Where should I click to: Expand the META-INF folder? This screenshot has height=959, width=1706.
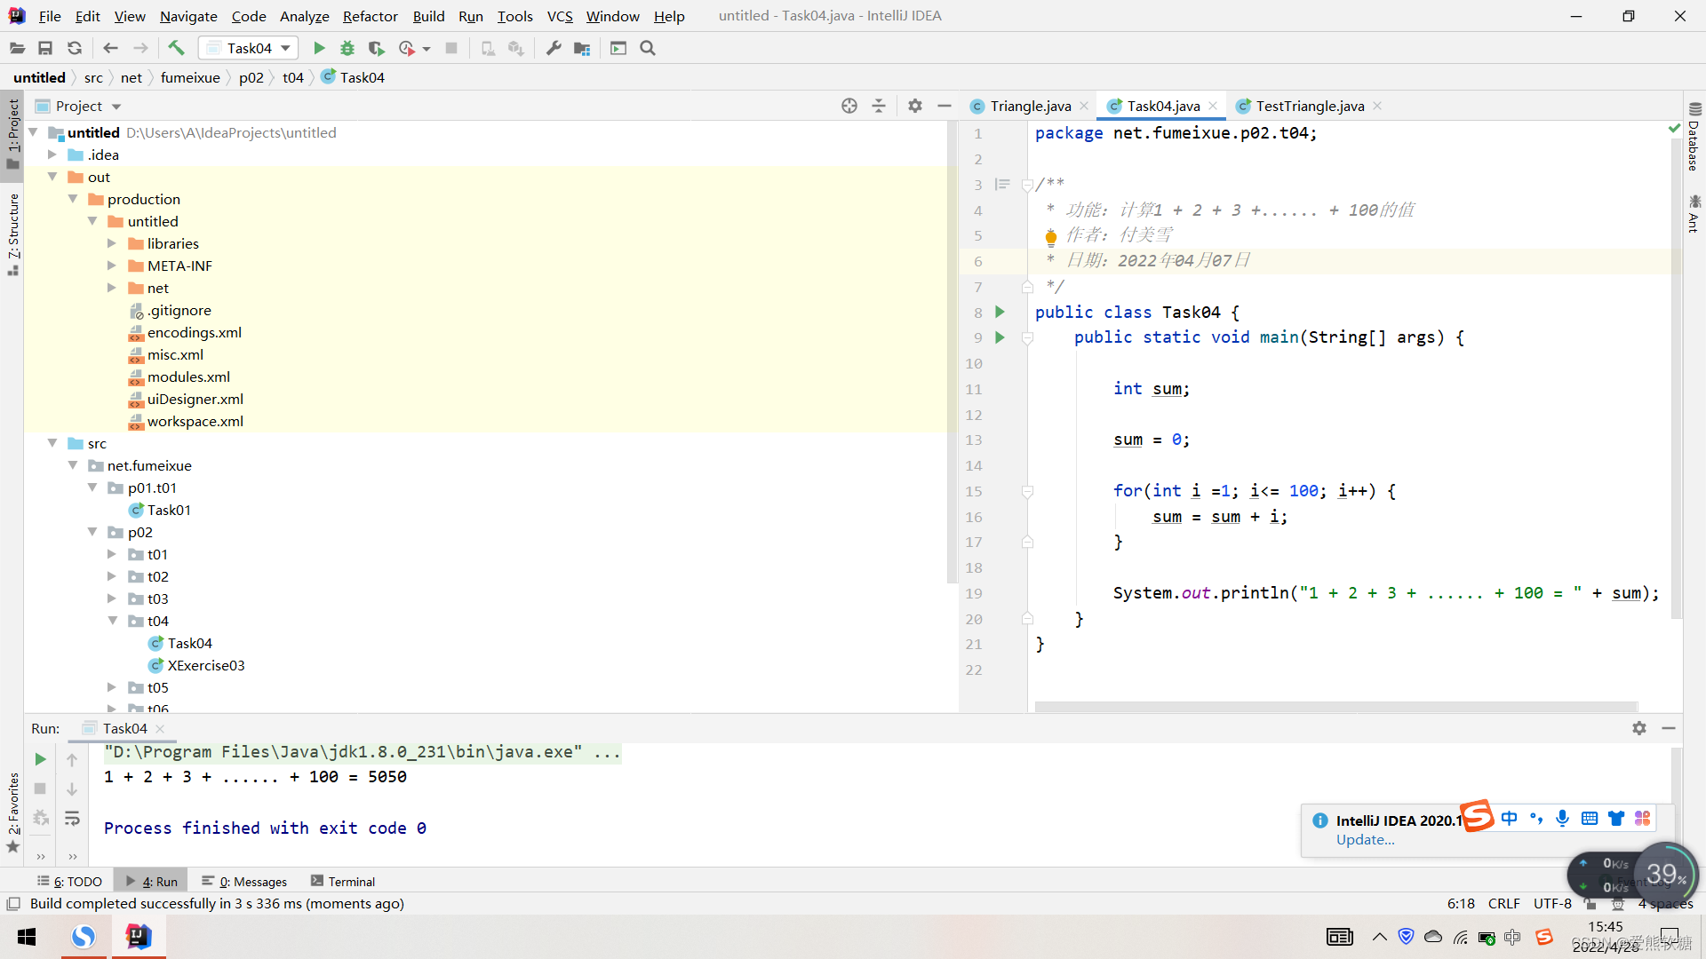(x=112, y=266)
